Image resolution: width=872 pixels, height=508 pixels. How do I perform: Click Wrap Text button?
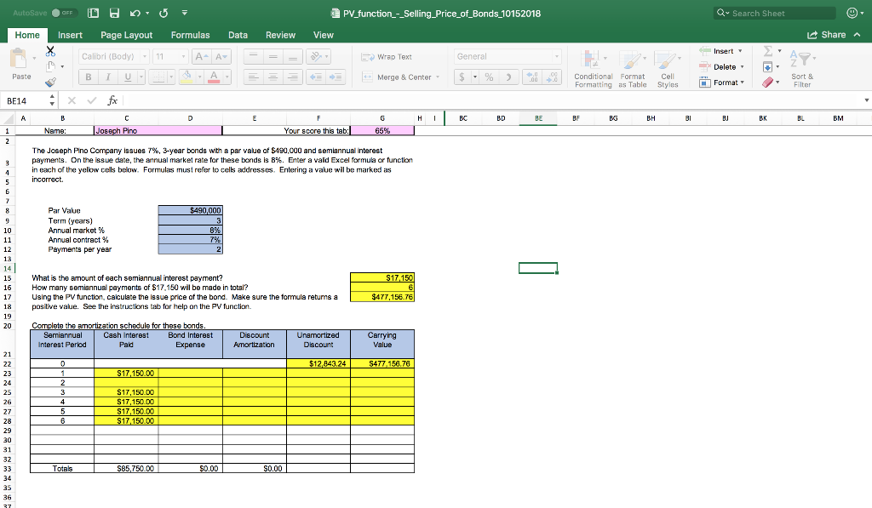coord(387,56)
